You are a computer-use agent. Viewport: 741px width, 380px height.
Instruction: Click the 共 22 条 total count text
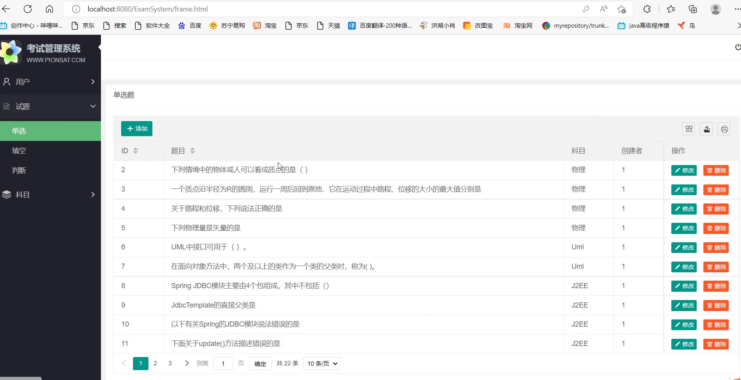pyautogui.click(x=287, y=363)
